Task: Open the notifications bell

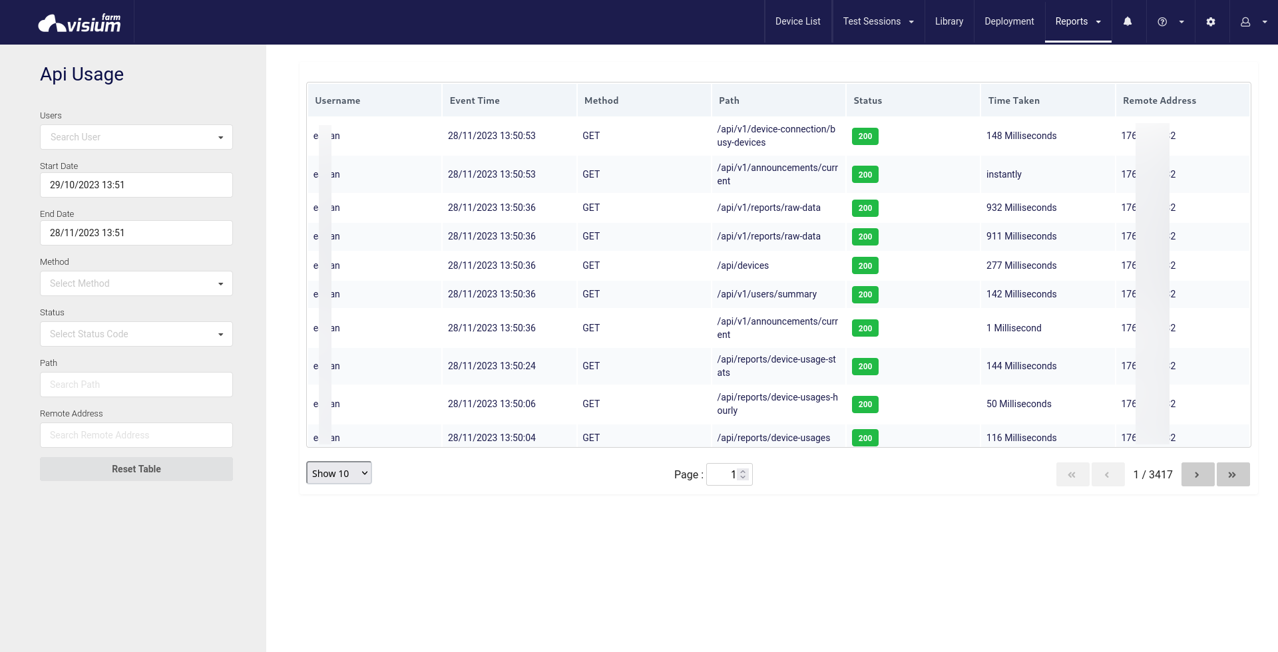Action: pos(1128,21)
